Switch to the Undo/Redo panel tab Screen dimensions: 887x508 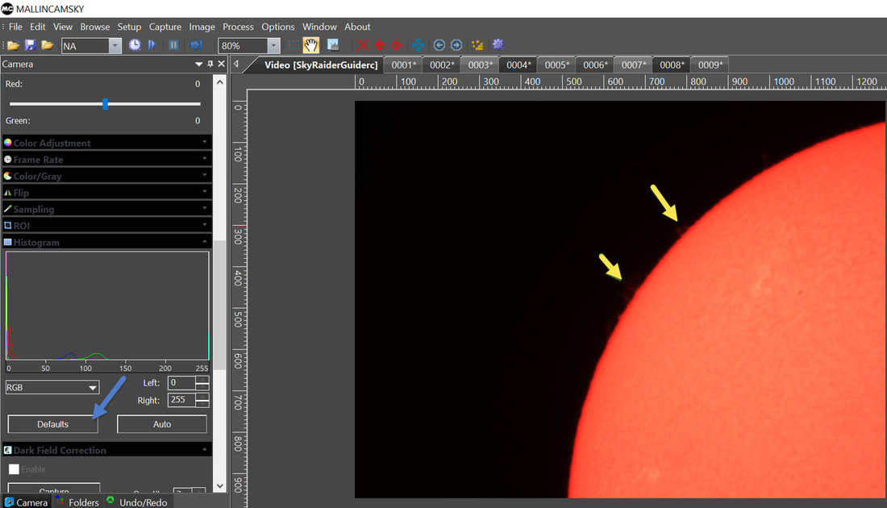pos(137,502)
